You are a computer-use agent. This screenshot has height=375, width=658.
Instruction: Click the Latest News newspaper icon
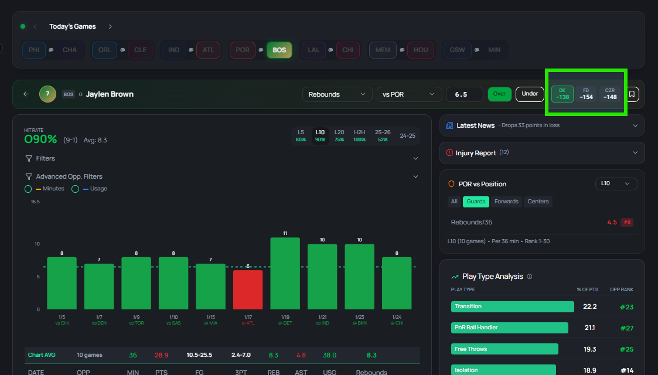pos(449,125)
